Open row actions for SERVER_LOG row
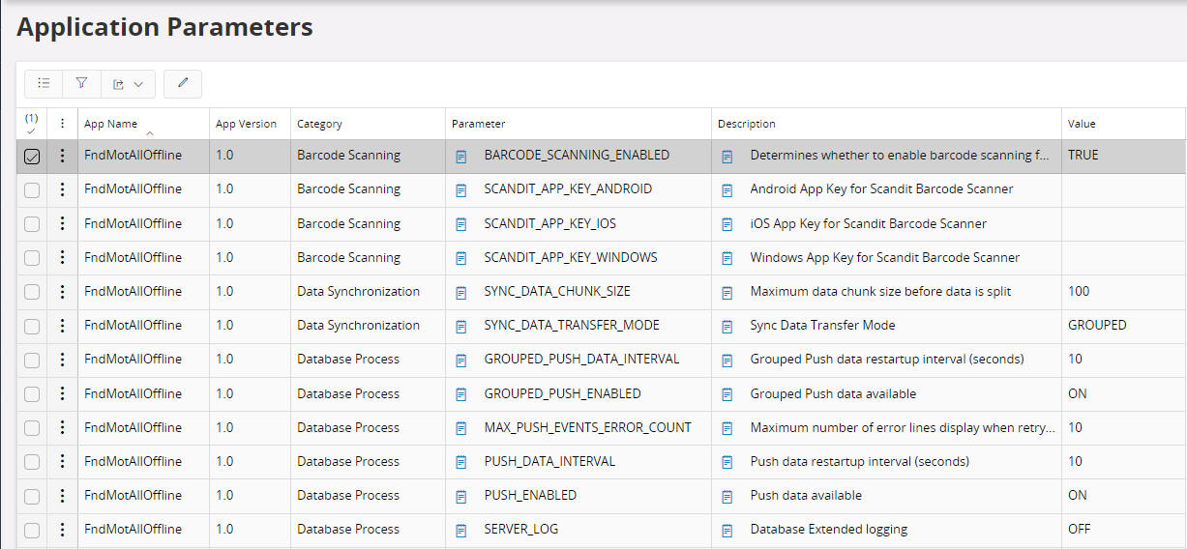Screen dimensions: 1187x549 click(63, 530)
